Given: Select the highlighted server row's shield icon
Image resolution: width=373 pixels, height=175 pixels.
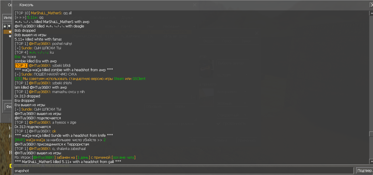Looking at the screenshot, I should pyautogui.click(x=10, y=32).
